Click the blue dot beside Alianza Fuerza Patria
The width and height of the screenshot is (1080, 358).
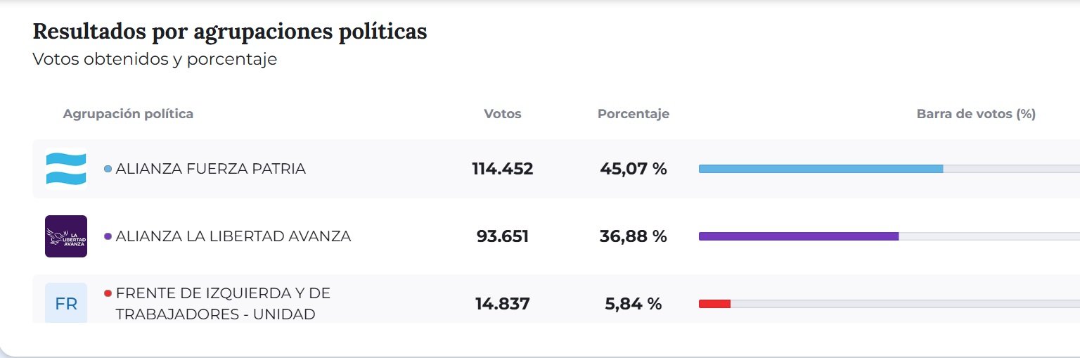coord(108,169)
